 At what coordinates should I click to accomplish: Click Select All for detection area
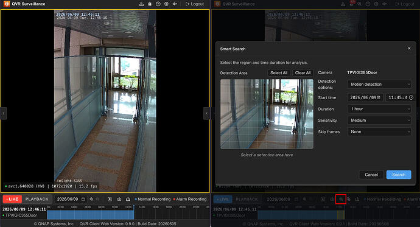(x=279, y=73)
